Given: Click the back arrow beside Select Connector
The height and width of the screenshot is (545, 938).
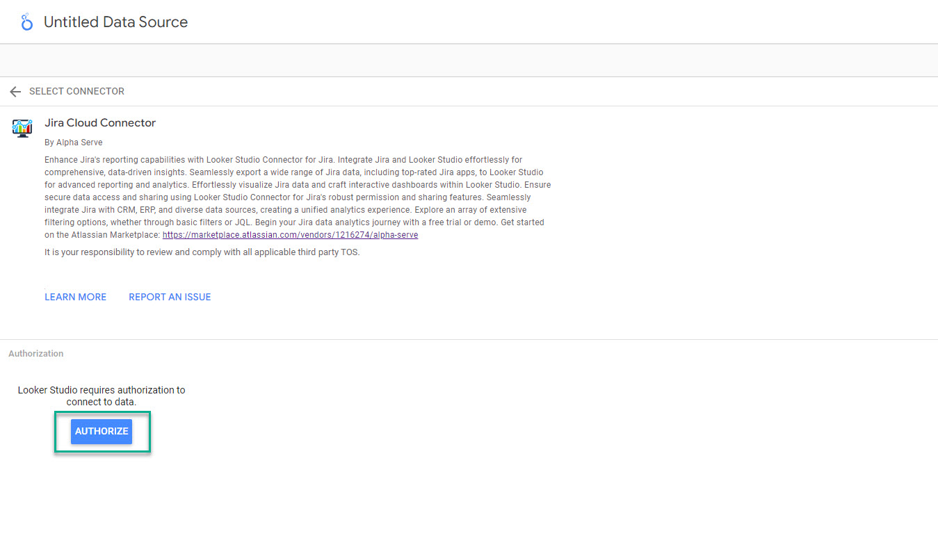Looking at the screenshot, I should [x=15, y=92].
